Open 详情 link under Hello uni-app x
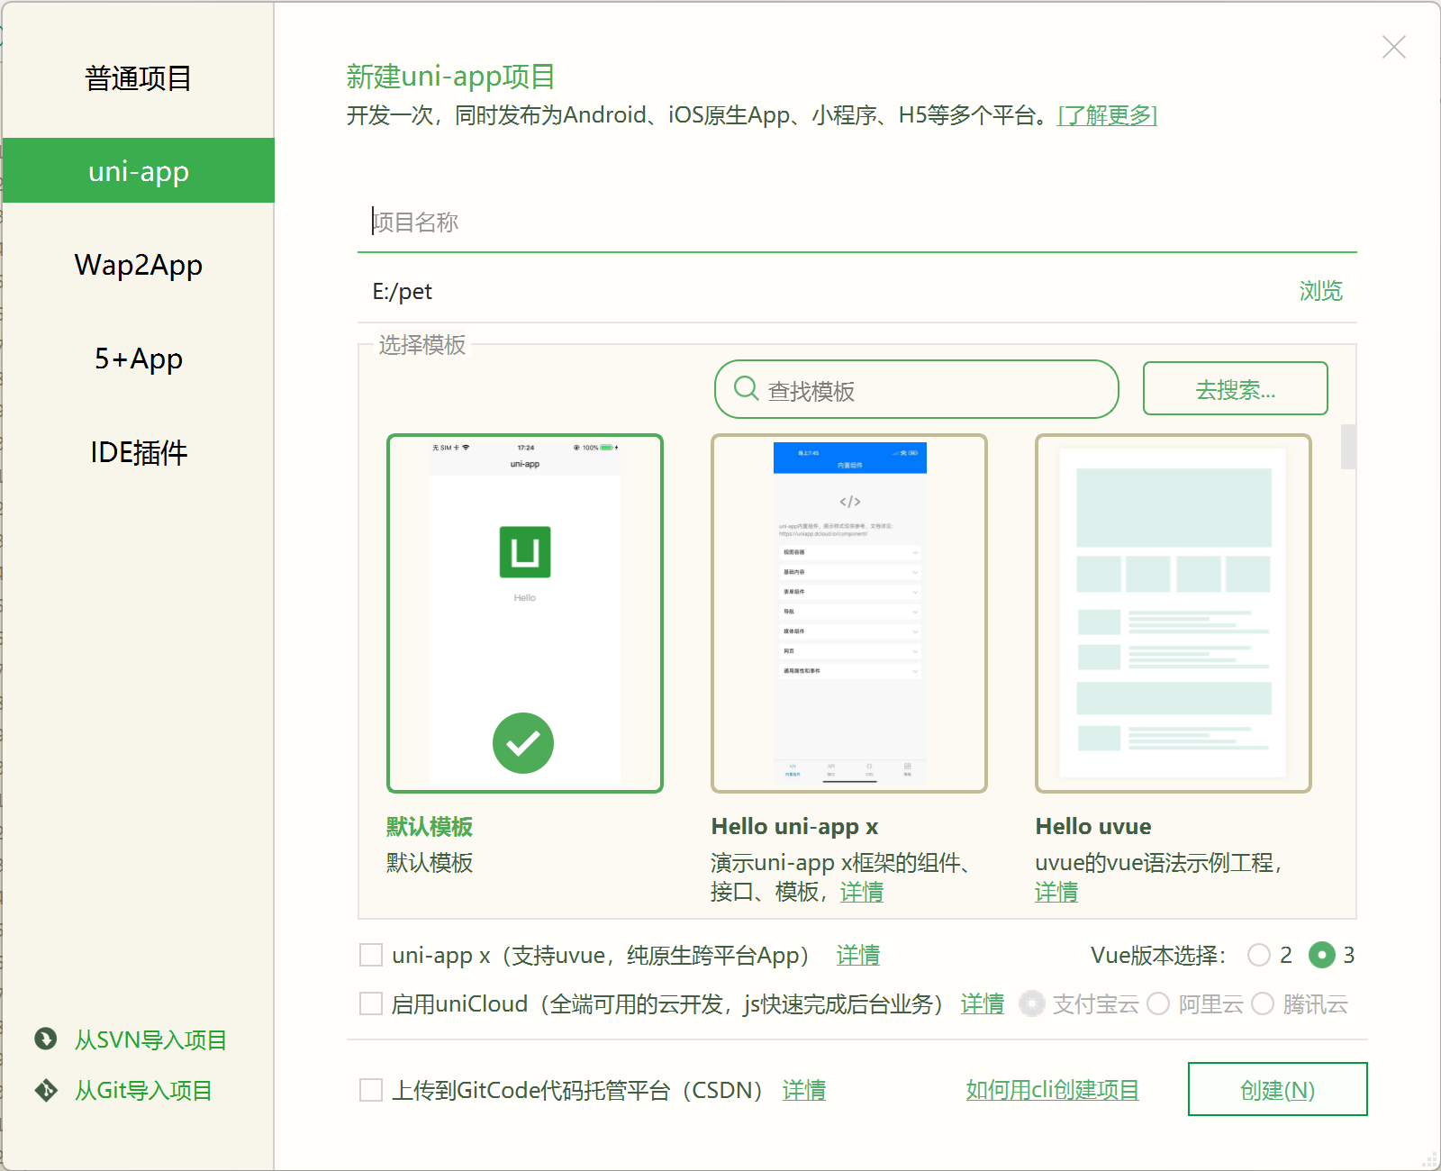The image size is (1441, 1171). 861,892
